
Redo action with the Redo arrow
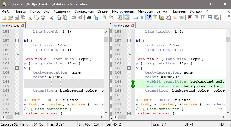pyautogui.click(x=80, y=17)
